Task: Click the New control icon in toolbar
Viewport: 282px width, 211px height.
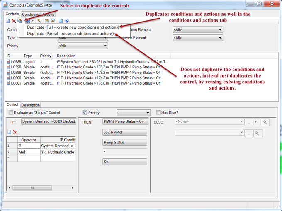Action: tap(8, 21)
